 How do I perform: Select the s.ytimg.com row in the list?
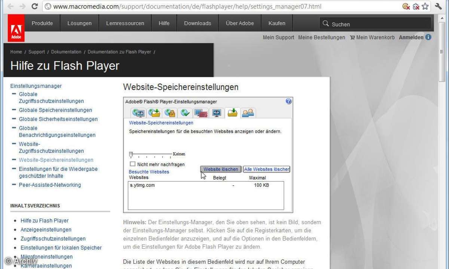206,185
